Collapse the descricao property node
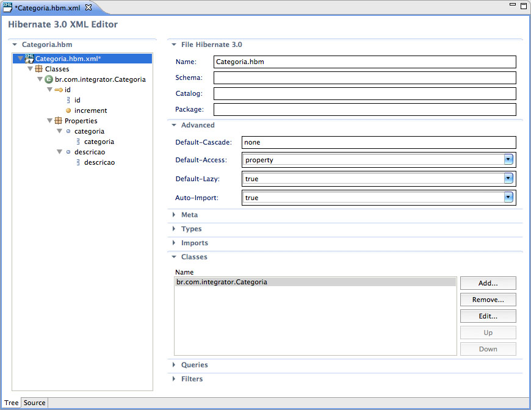This screenshot has width=531, height=410. coord(60,152)
